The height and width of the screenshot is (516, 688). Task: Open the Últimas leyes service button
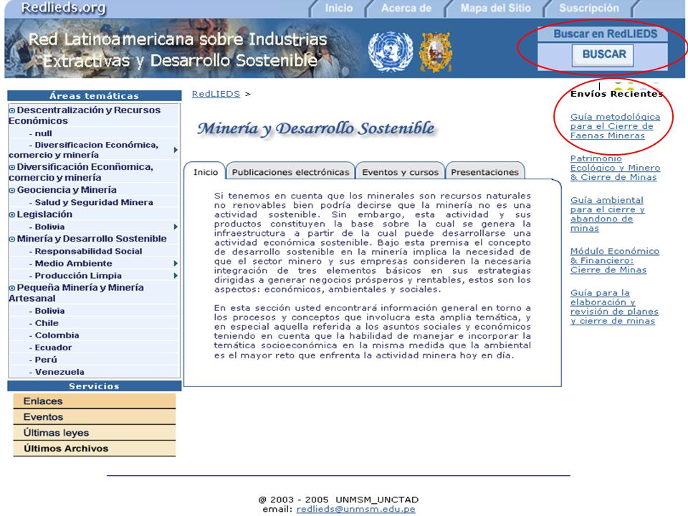pyautogui.click(x=95, y=433)
